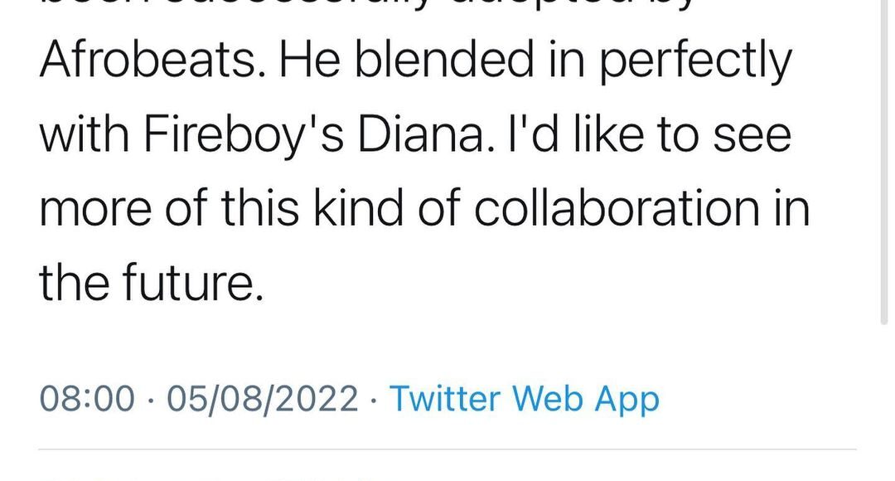Click the divider line below the timestamp
895x481 pixels.
[447, 450]
